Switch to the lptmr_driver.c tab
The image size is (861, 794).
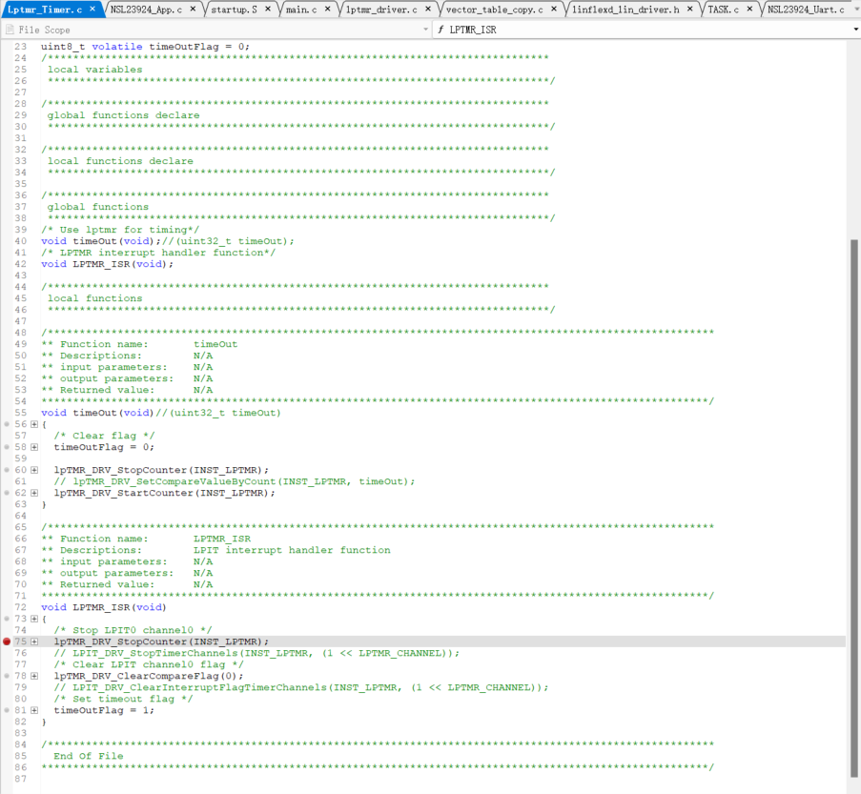pos(381,9)
